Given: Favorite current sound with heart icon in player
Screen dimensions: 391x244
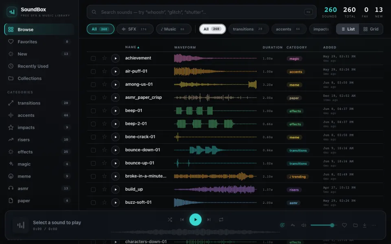Looking at the screenshot, I should coord(345,225).
